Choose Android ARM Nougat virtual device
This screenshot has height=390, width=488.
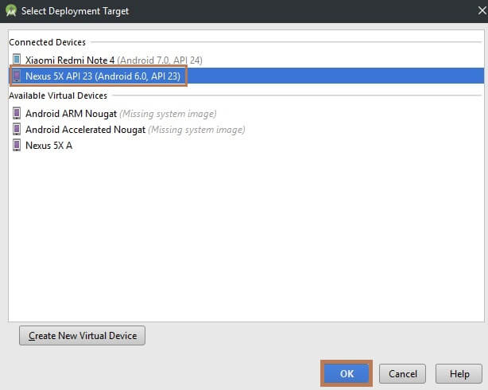click(246, 114)
